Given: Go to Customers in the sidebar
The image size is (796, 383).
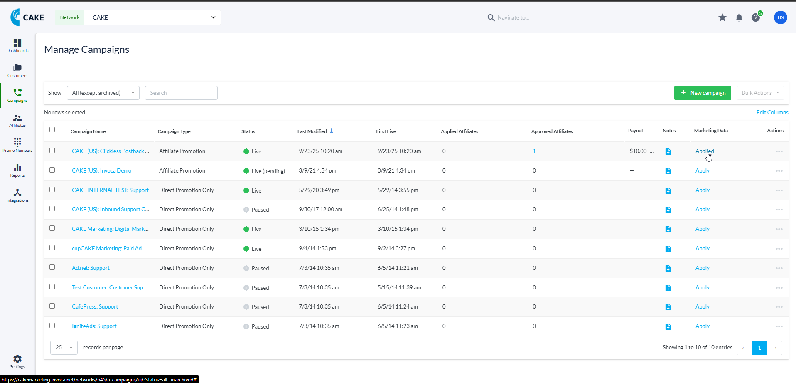Looking at the screenshot, I should coord(17,71).
